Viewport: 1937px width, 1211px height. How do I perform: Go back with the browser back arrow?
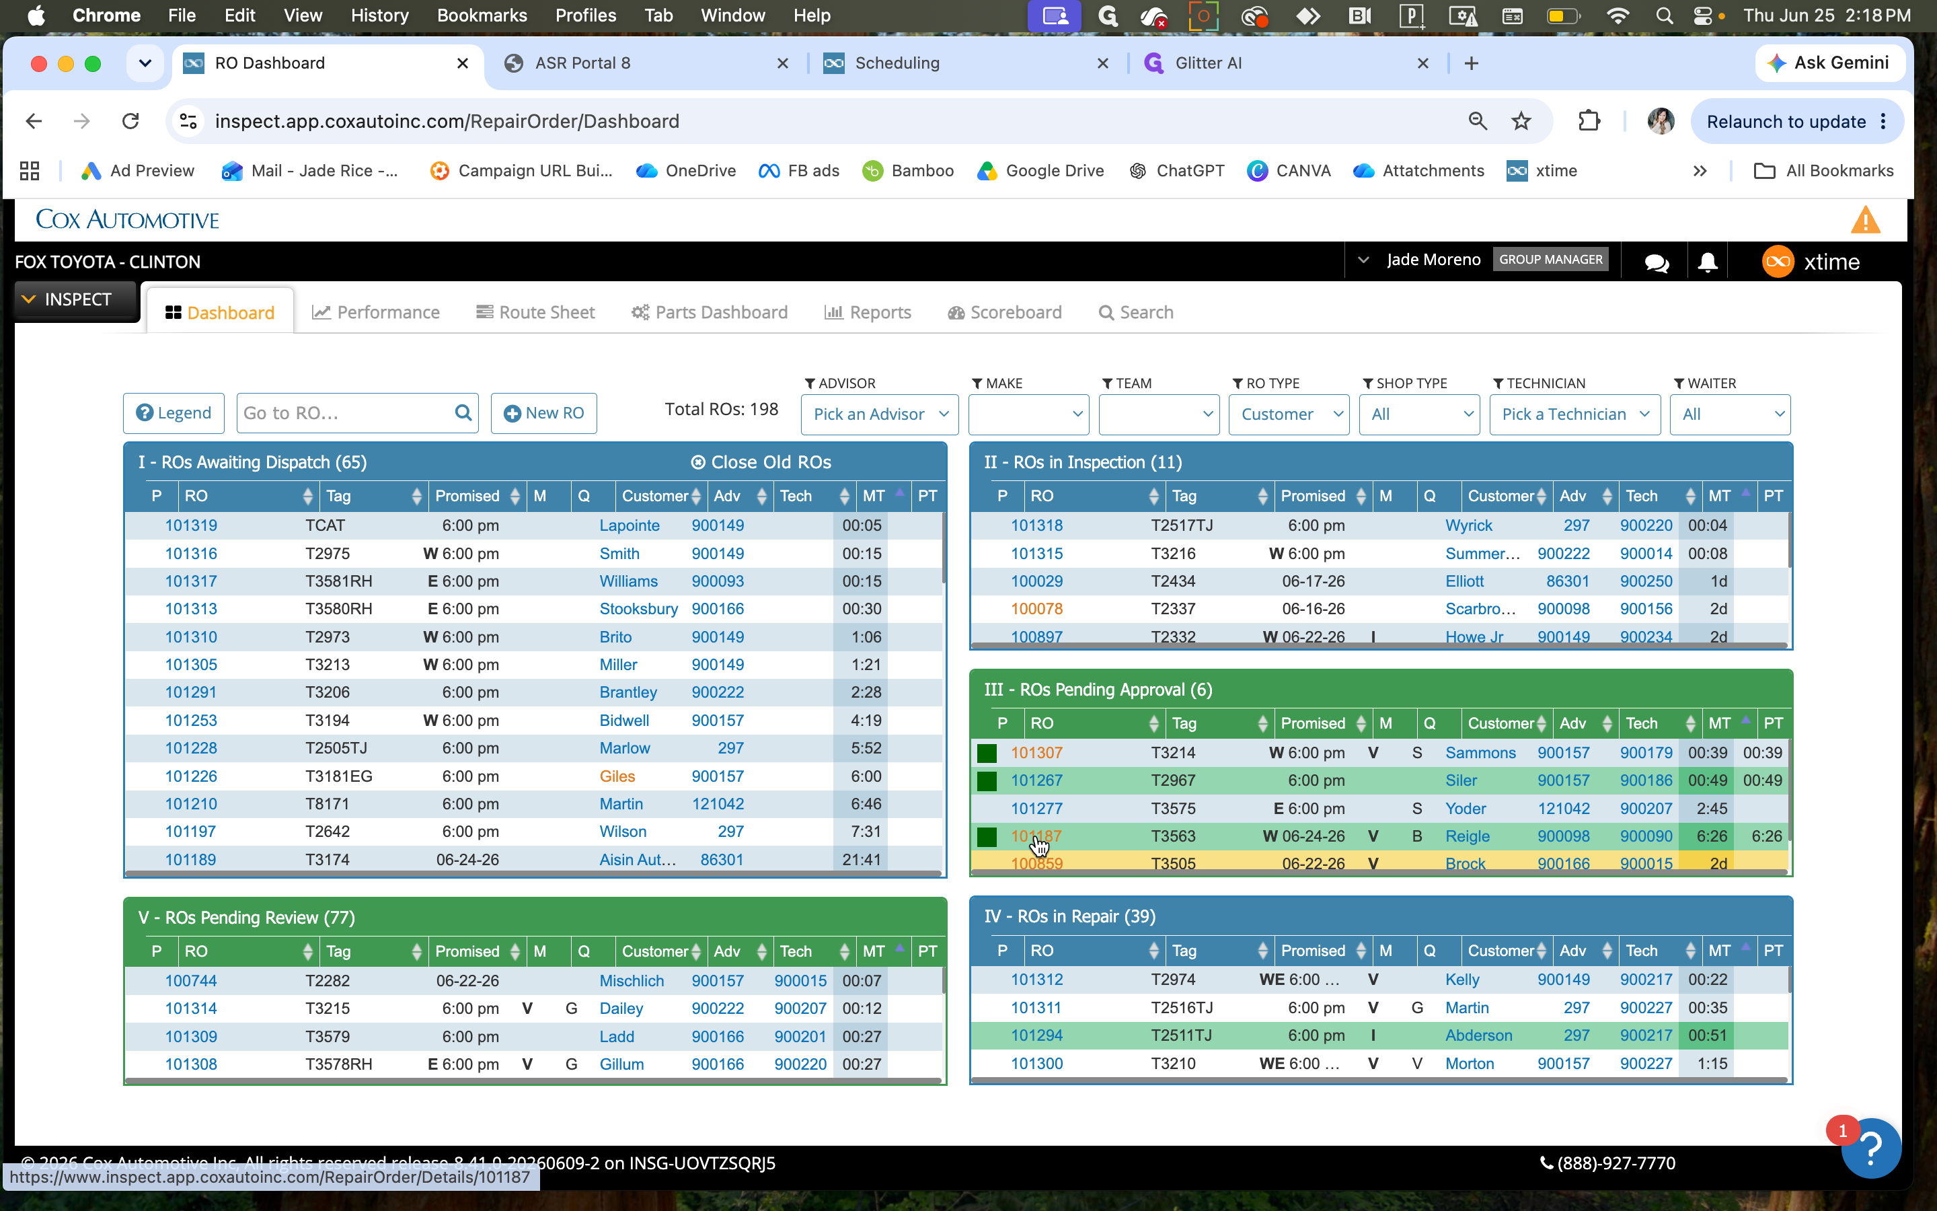point(34,121)
